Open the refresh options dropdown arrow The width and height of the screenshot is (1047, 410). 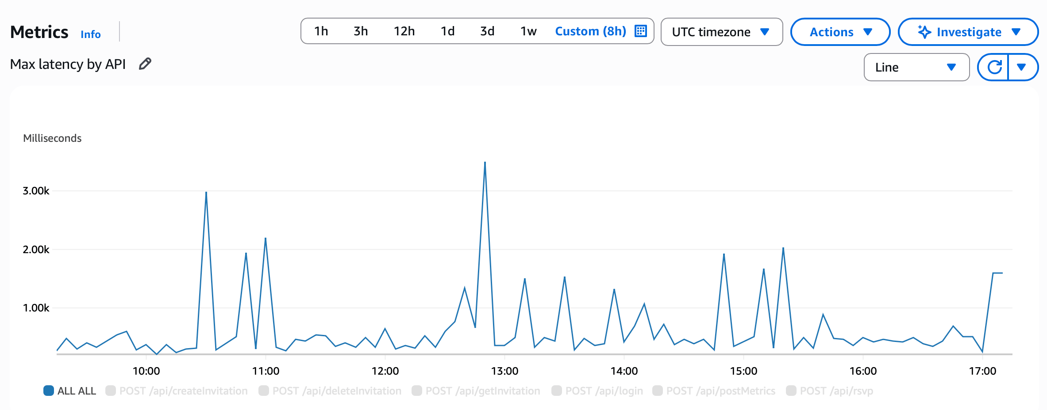pyautogui.click(x=1022, y=67)
